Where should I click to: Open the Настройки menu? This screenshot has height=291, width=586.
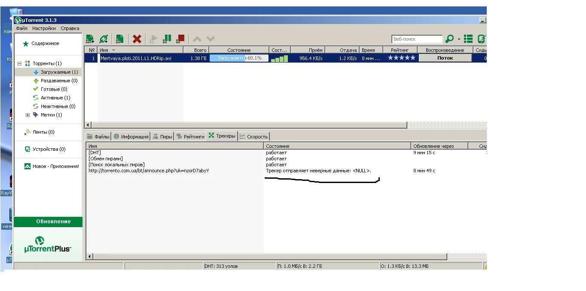[x=44, y=28]
